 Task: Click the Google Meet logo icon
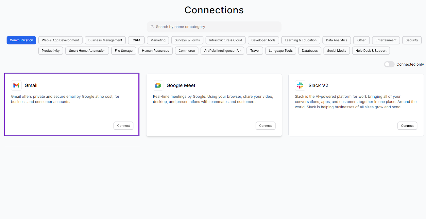click(158, 85)
